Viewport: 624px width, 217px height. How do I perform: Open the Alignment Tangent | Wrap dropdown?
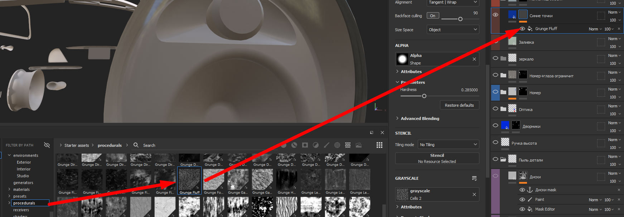(453, 3)
